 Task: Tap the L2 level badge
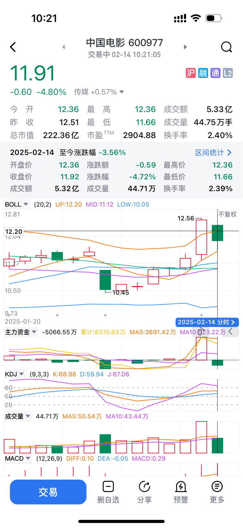pyautogui.click(x=228, y=73)
